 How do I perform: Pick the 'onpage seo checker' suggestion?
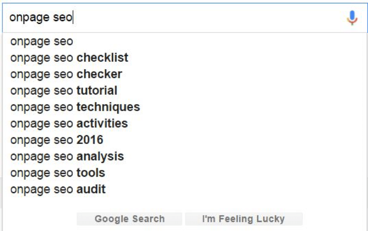(185, 74)
